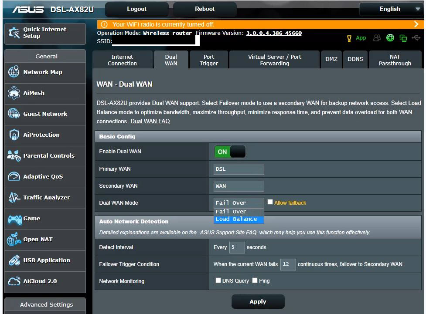Viewport: 426px width, 314px height.
Task: Click the Traffic Analyzer waveform icon
Action: (14, 197)
